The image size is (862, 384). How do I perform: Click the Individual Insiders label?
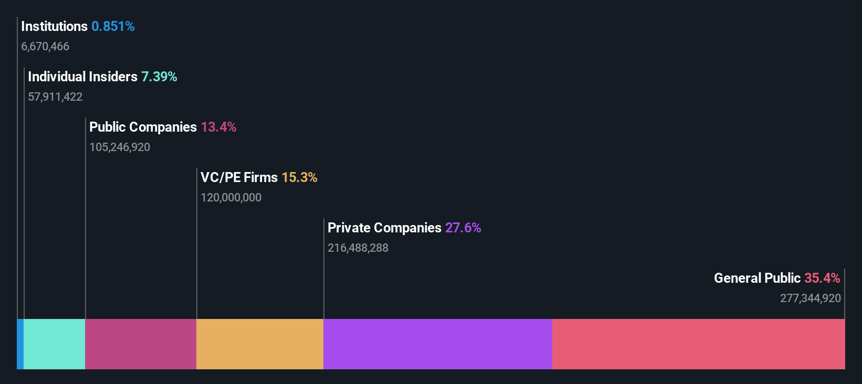pyautogui.click(x=83, y=77)
